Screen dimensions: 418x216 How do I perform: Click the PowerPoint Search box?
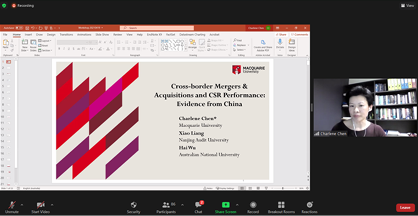(151, 28)
